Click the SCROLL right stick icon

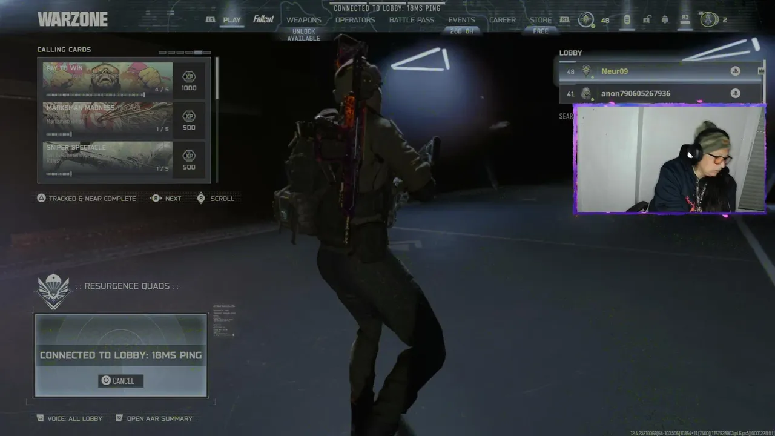[x=201, y=198]
